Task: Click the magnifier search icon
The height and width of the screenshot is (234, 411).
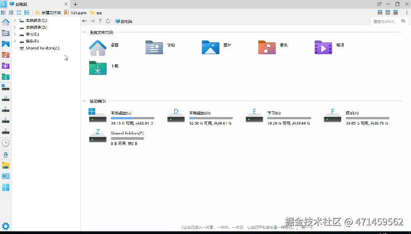Action: (403, 21)
